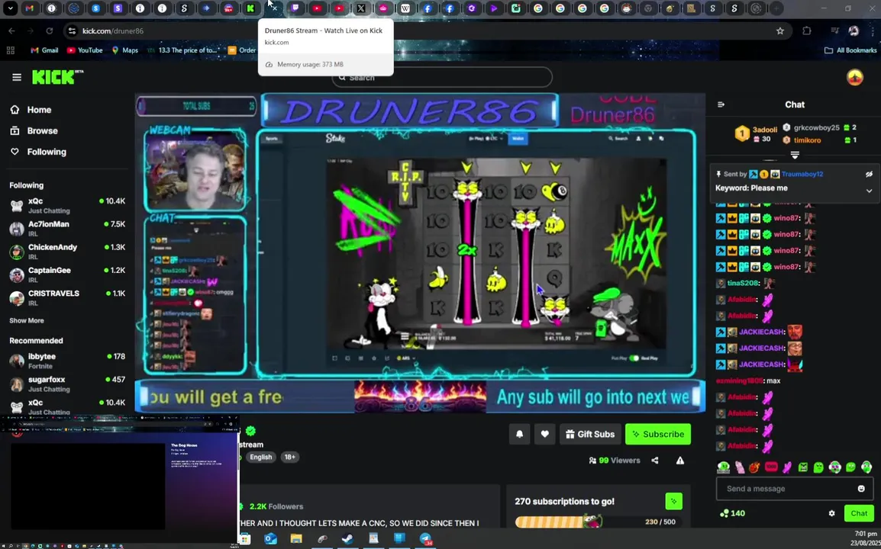This screenshot has width=881, height=549.
Task: Click the green Chat send button
Action: 859,513
